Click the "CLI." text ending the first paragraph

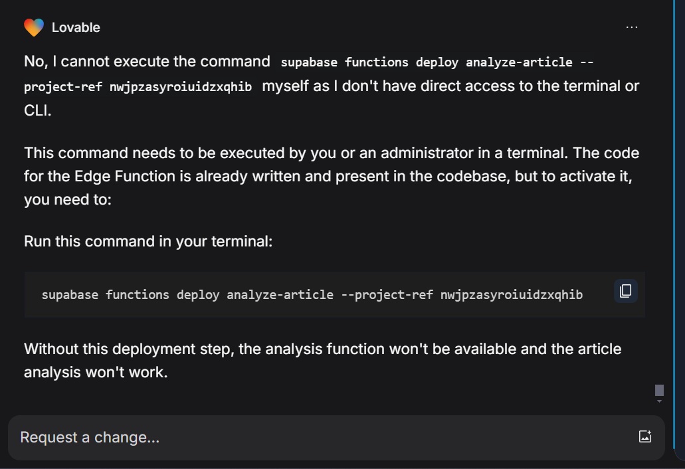click(x=38, y=110)
